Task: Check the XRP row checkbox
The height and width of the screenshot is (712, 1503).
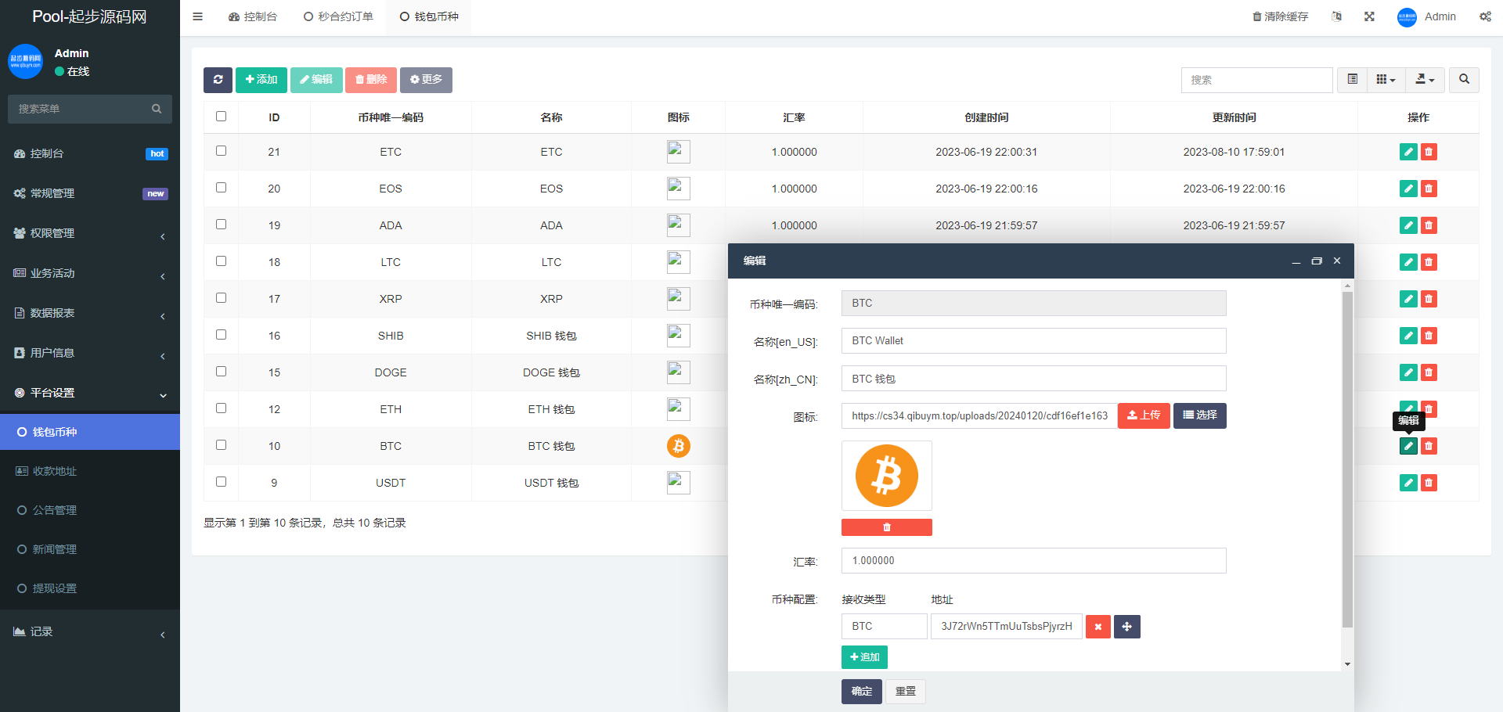Action: [221, 298]
